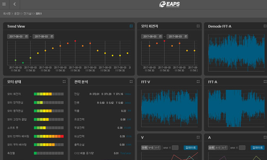Select V-R in V panel
This screenshot has height=160, width=267.
[x=144, y=148]
